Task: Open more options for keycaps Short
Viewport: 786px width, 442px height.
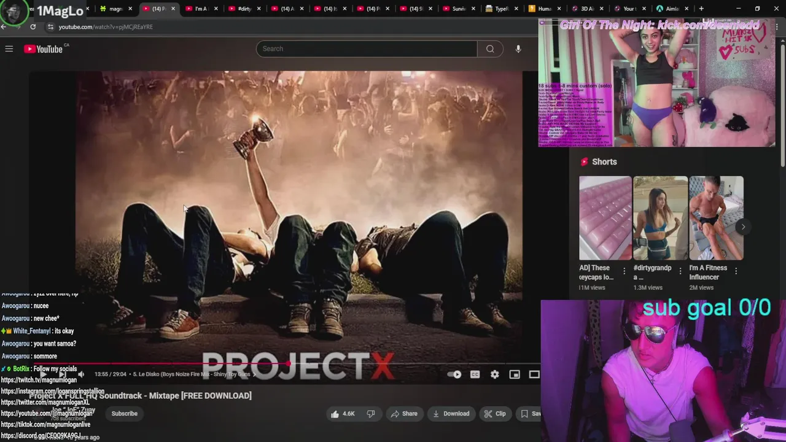Action: [625, 271]
